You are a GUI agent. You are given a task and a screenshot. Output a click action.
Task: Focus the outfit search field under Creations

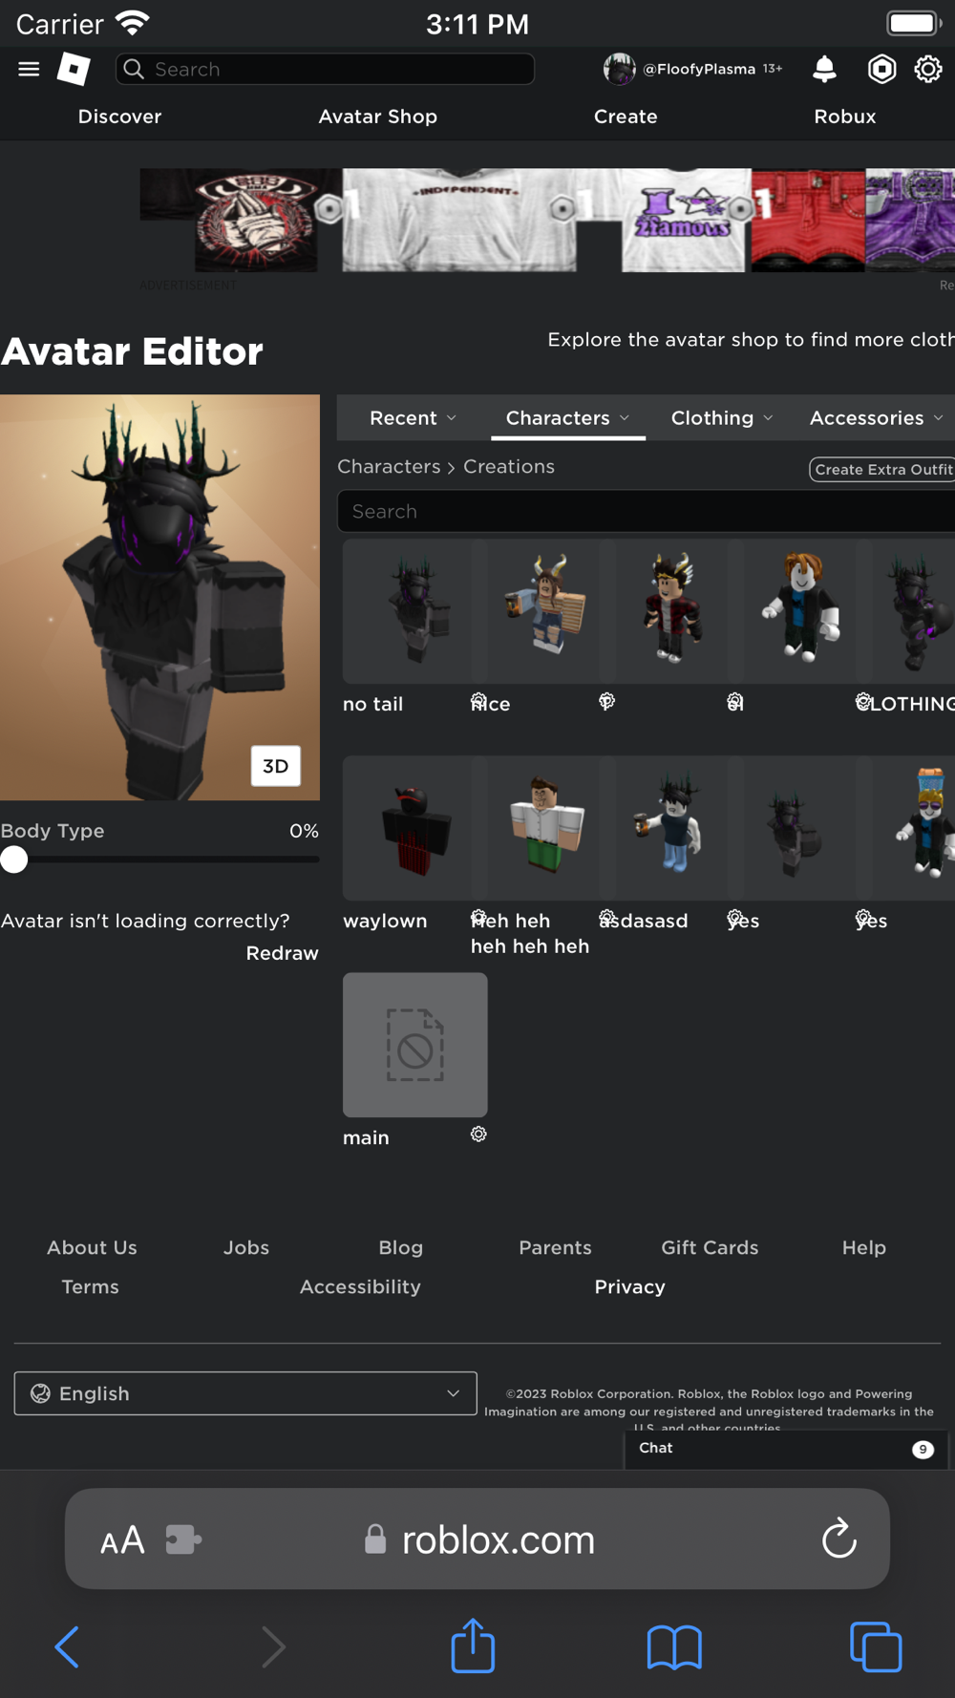[x=647, y=511]
